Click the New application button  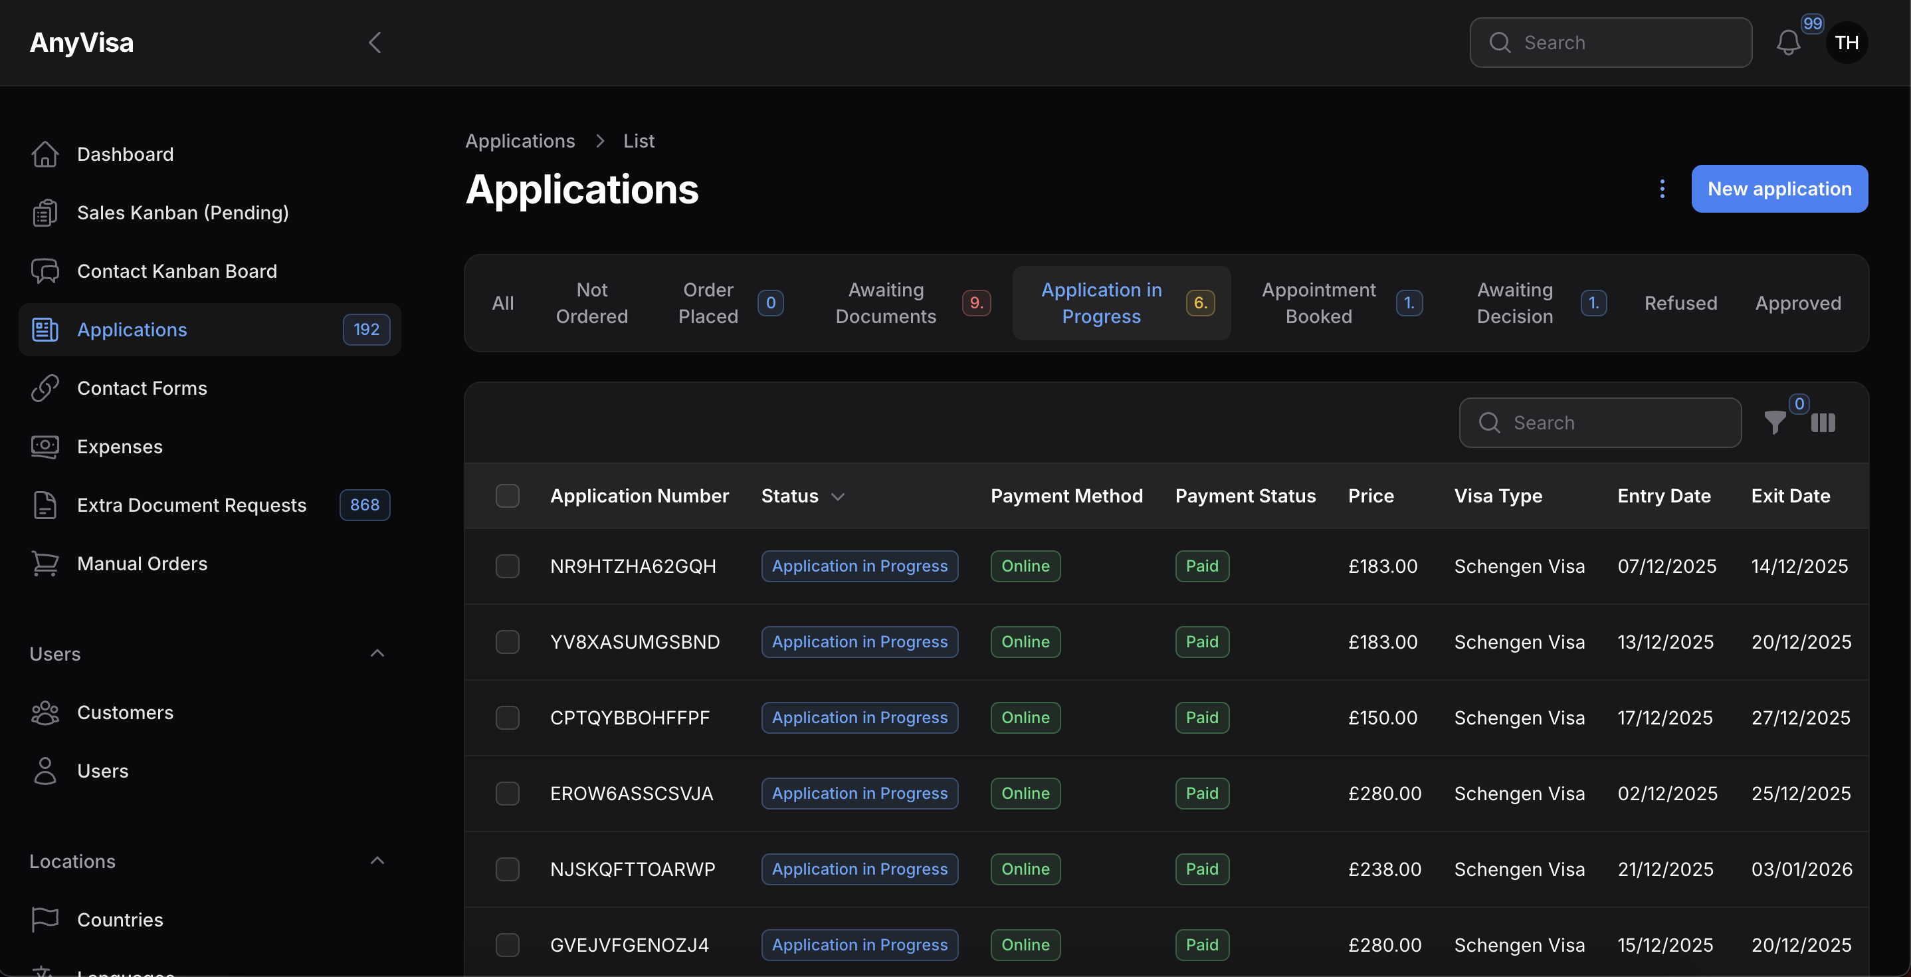click(1779, 189)
